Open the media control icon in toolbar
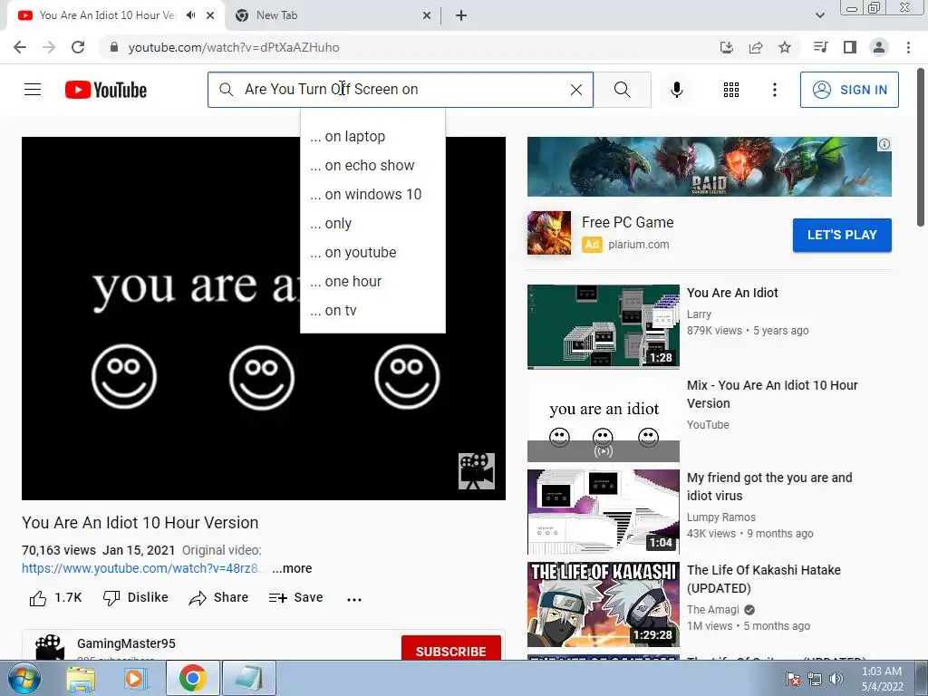Viewport: 928px width, 696px height. tap(820, 47)
